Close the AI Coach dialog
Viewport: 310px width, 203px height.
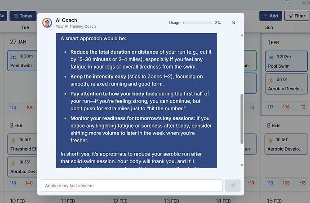click(234, 23)
